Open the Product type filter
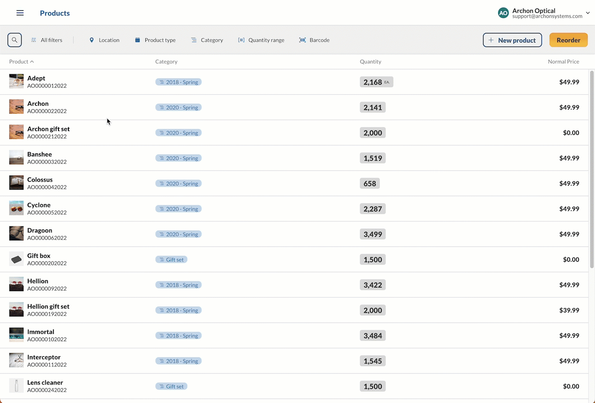 coord(155,40)
